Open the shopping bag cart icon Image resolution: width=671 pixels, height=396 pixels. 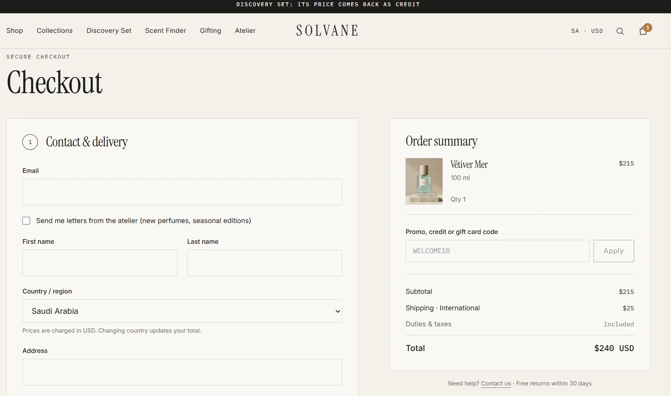click(x=643, y=31)
